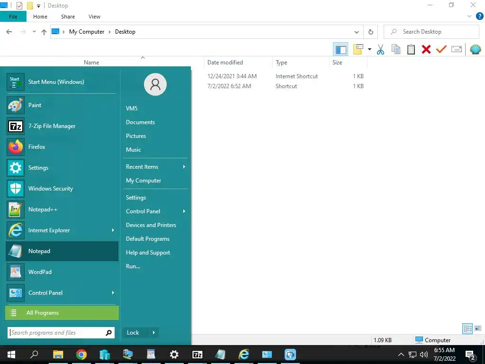Screen dimensions: 485x364
Task: Open the notification center icon
Action: (470, 355)
